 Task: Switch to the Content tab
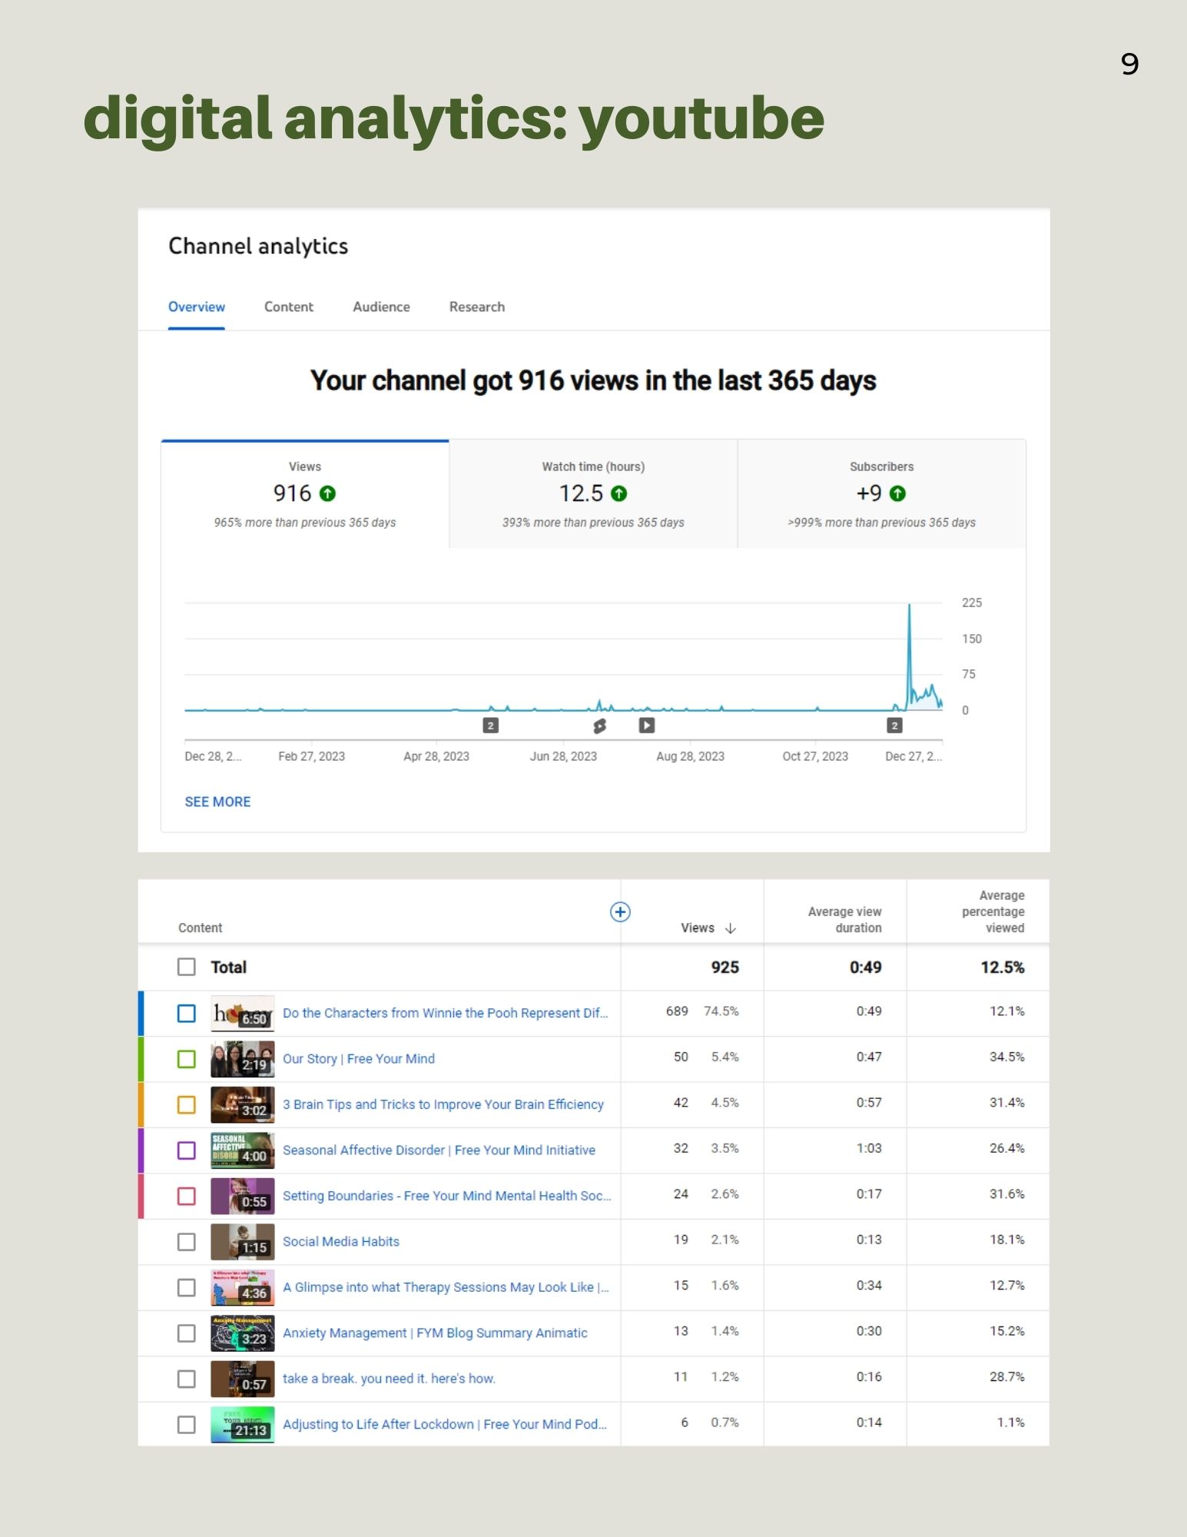(289, 307)
